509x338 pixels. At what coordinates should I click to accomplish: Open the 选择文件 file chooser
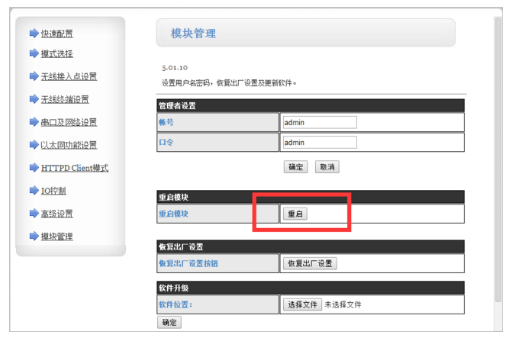pyautogui.click(x=301, y=304)
